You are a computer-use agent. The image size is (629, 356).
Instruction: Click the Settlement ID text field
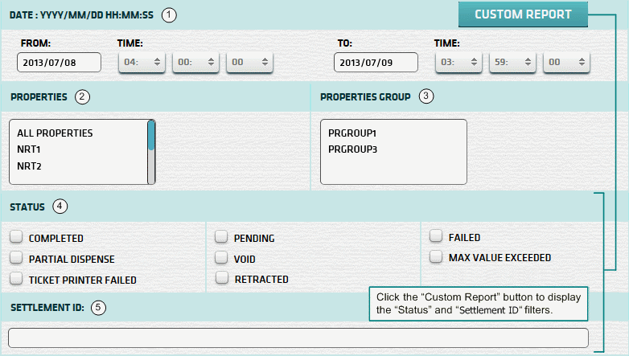pyautogui.click(x=298, y=338)
